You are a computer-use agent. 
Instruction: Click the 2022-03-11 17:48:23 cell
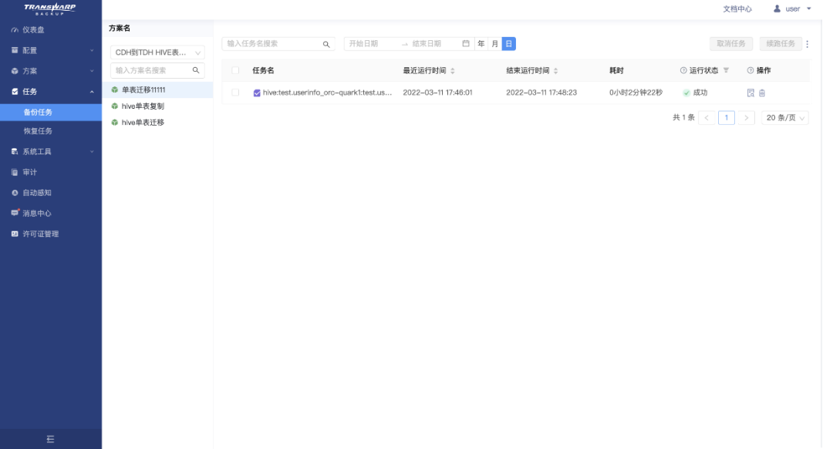coord(541,93)
